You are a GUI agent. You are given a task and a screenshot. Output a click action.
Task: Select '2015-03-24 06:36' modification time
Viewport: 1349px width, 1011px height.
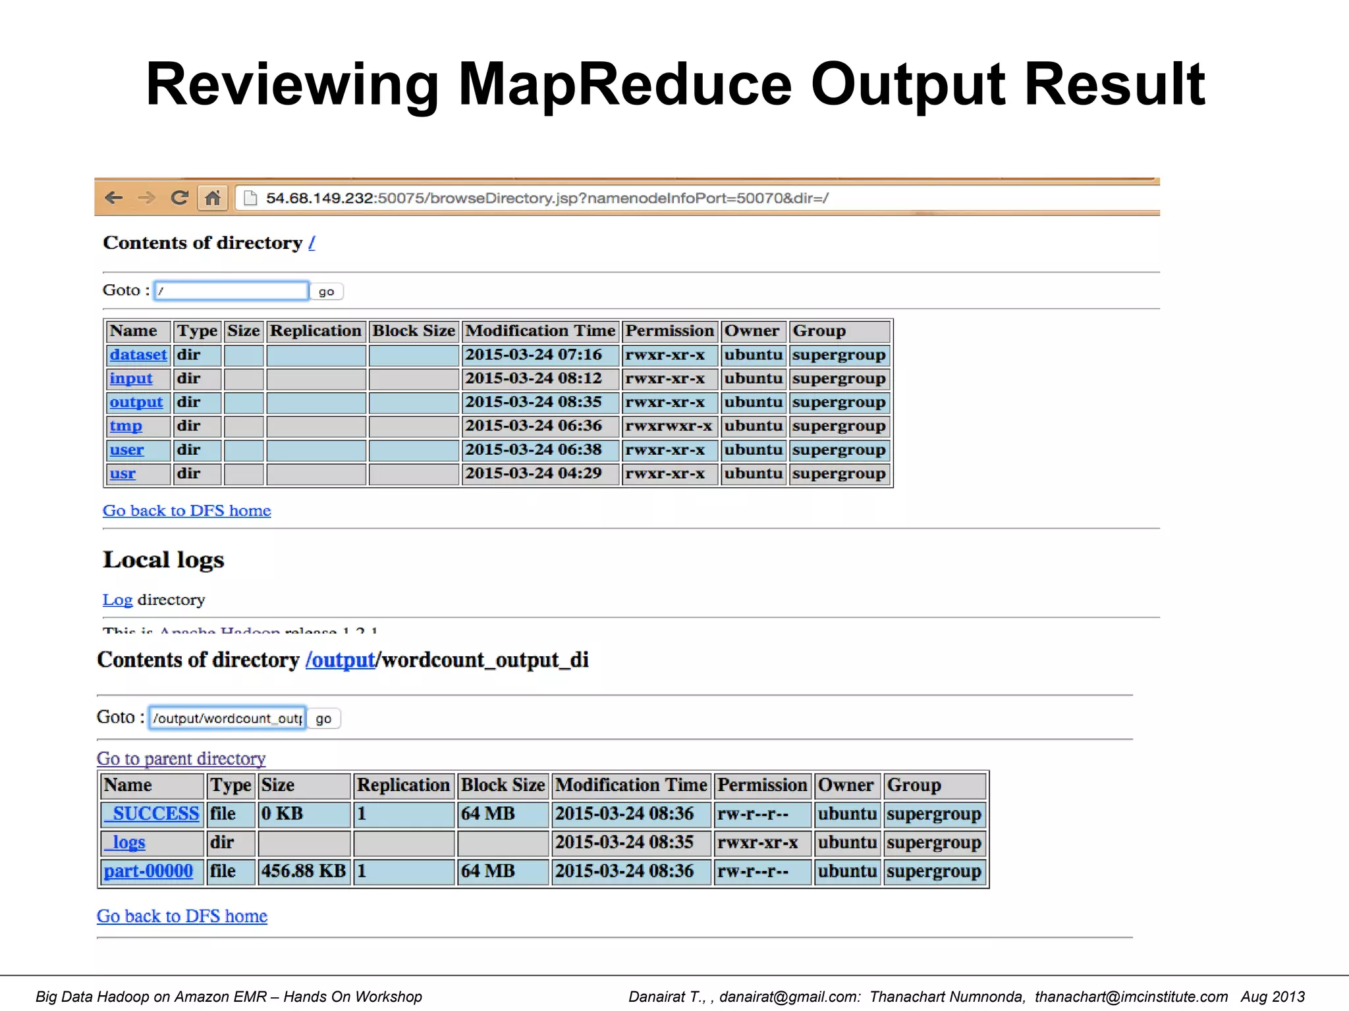[x=534, y=426]
